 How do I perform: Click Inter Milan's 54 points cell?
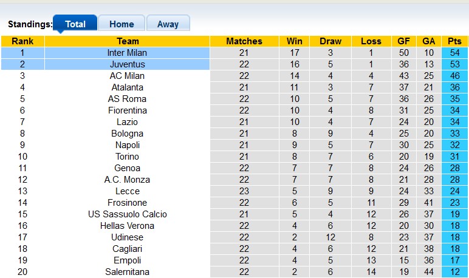click(x=454, y=53)
